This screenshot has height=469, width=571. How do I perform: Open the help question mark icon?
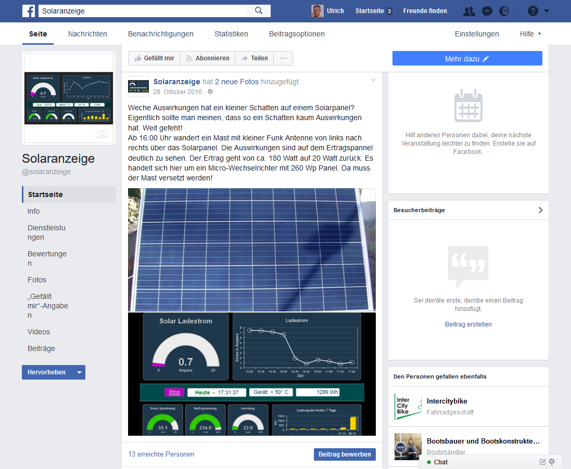pyautogui.click(x=532, y=11)
